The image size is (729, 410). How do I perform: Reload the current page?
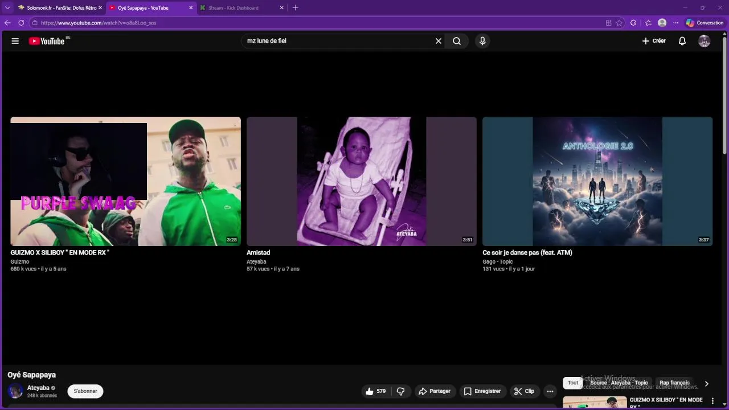click(x=21, y=23)
